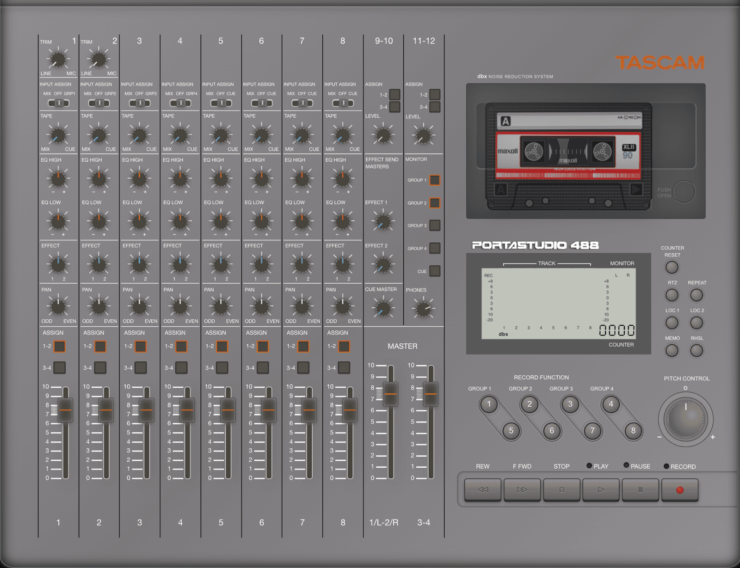The width and height of the screenshot is (740, 568).
Task: Stop tape playback
Action: [x=562, y=490]
